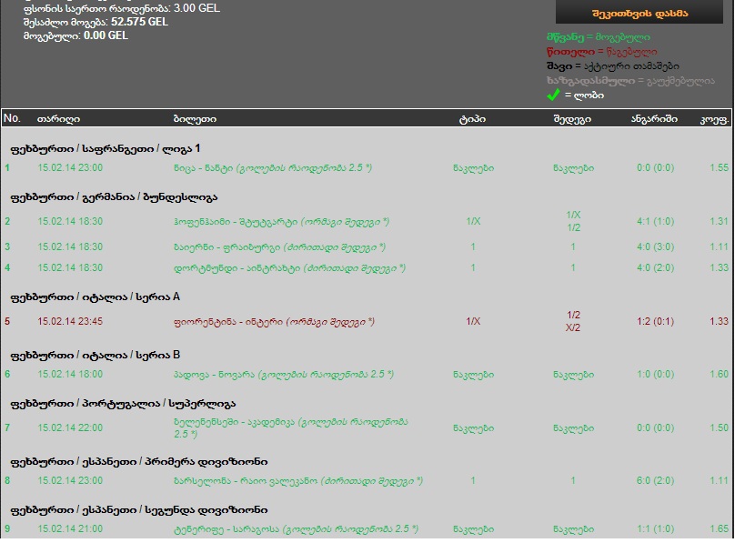Screen dimensions: 735x543
Task: Open the 'ჰოფენჰაიმი - შტუტგარტი' match entry
Action: tap(281, 222)
